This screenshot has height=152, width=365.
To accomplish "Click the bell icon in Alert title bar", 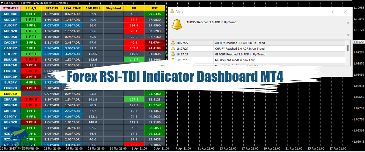I will [x=172, y=12].
